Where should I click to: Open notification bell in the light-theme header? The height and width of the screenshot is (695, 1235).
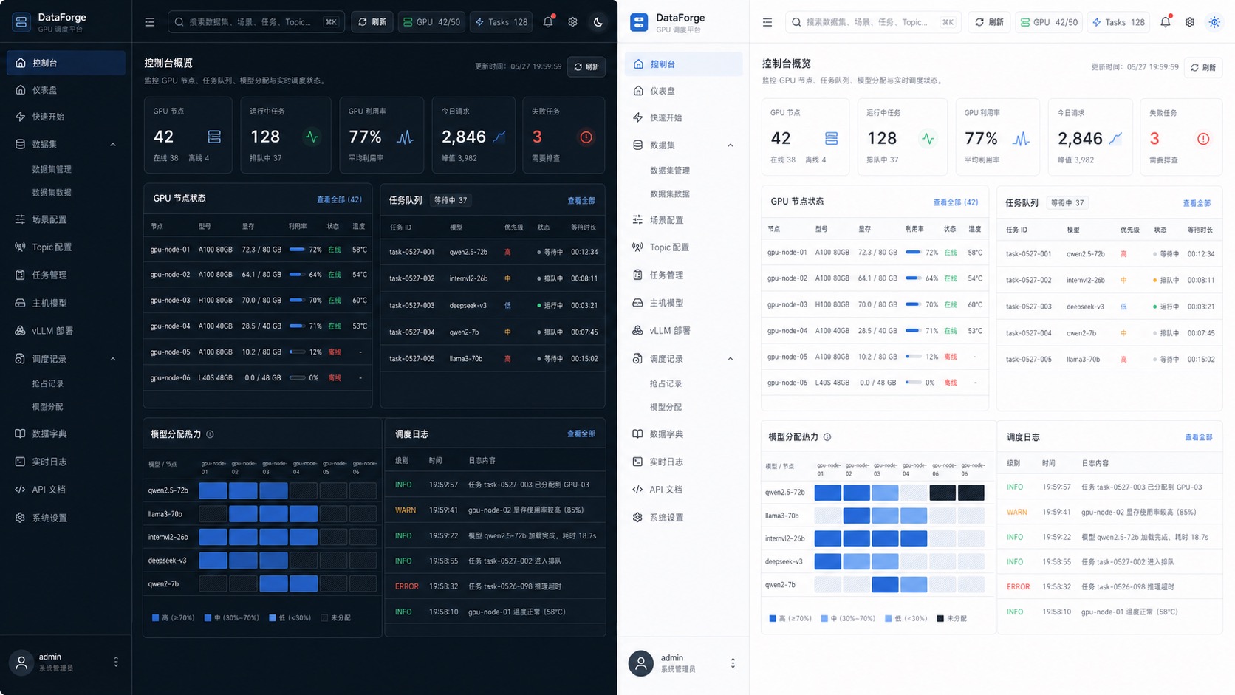coord(1166,22)
